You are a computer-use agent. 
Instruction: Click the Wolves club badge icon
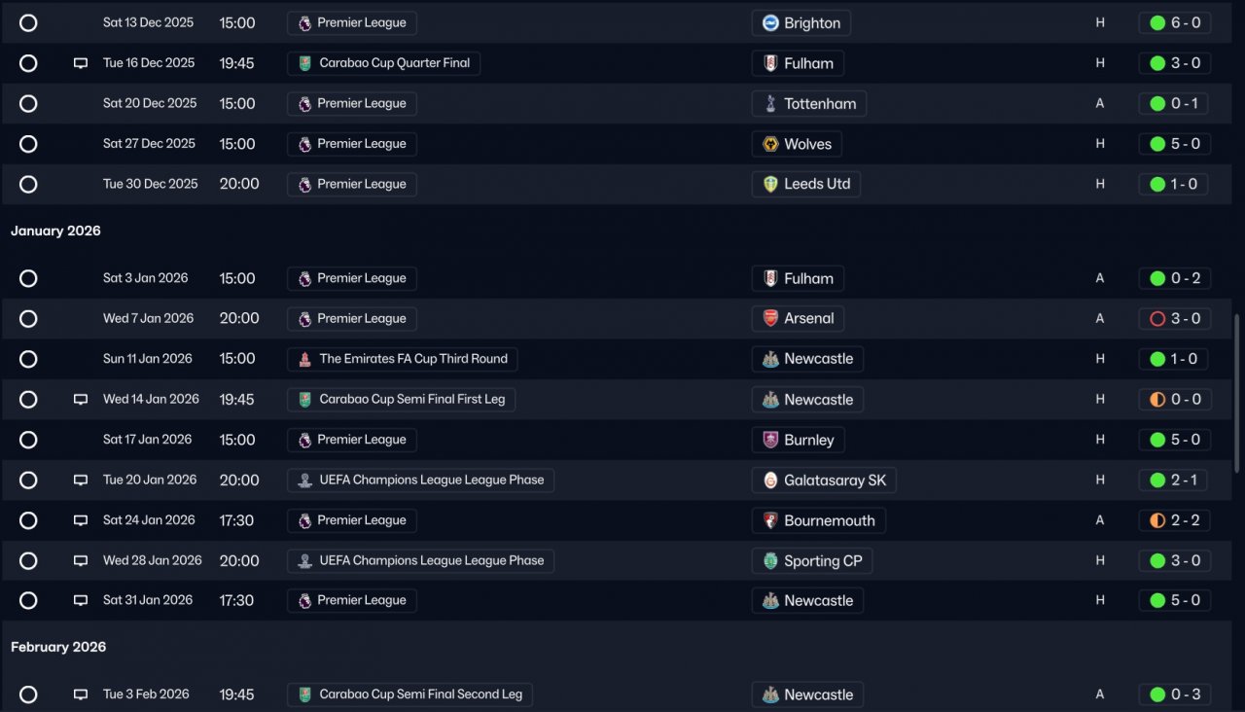tap(770, 144)
